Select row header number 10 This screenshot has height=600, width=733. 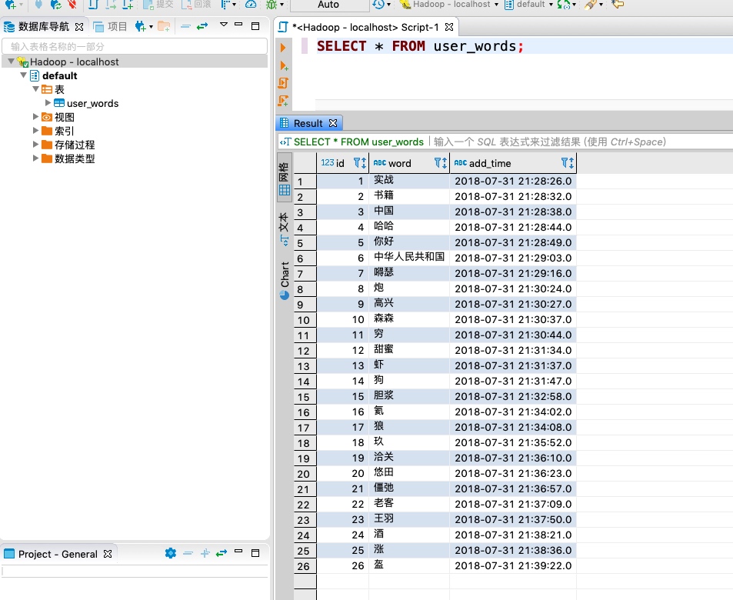click(305, 320)
